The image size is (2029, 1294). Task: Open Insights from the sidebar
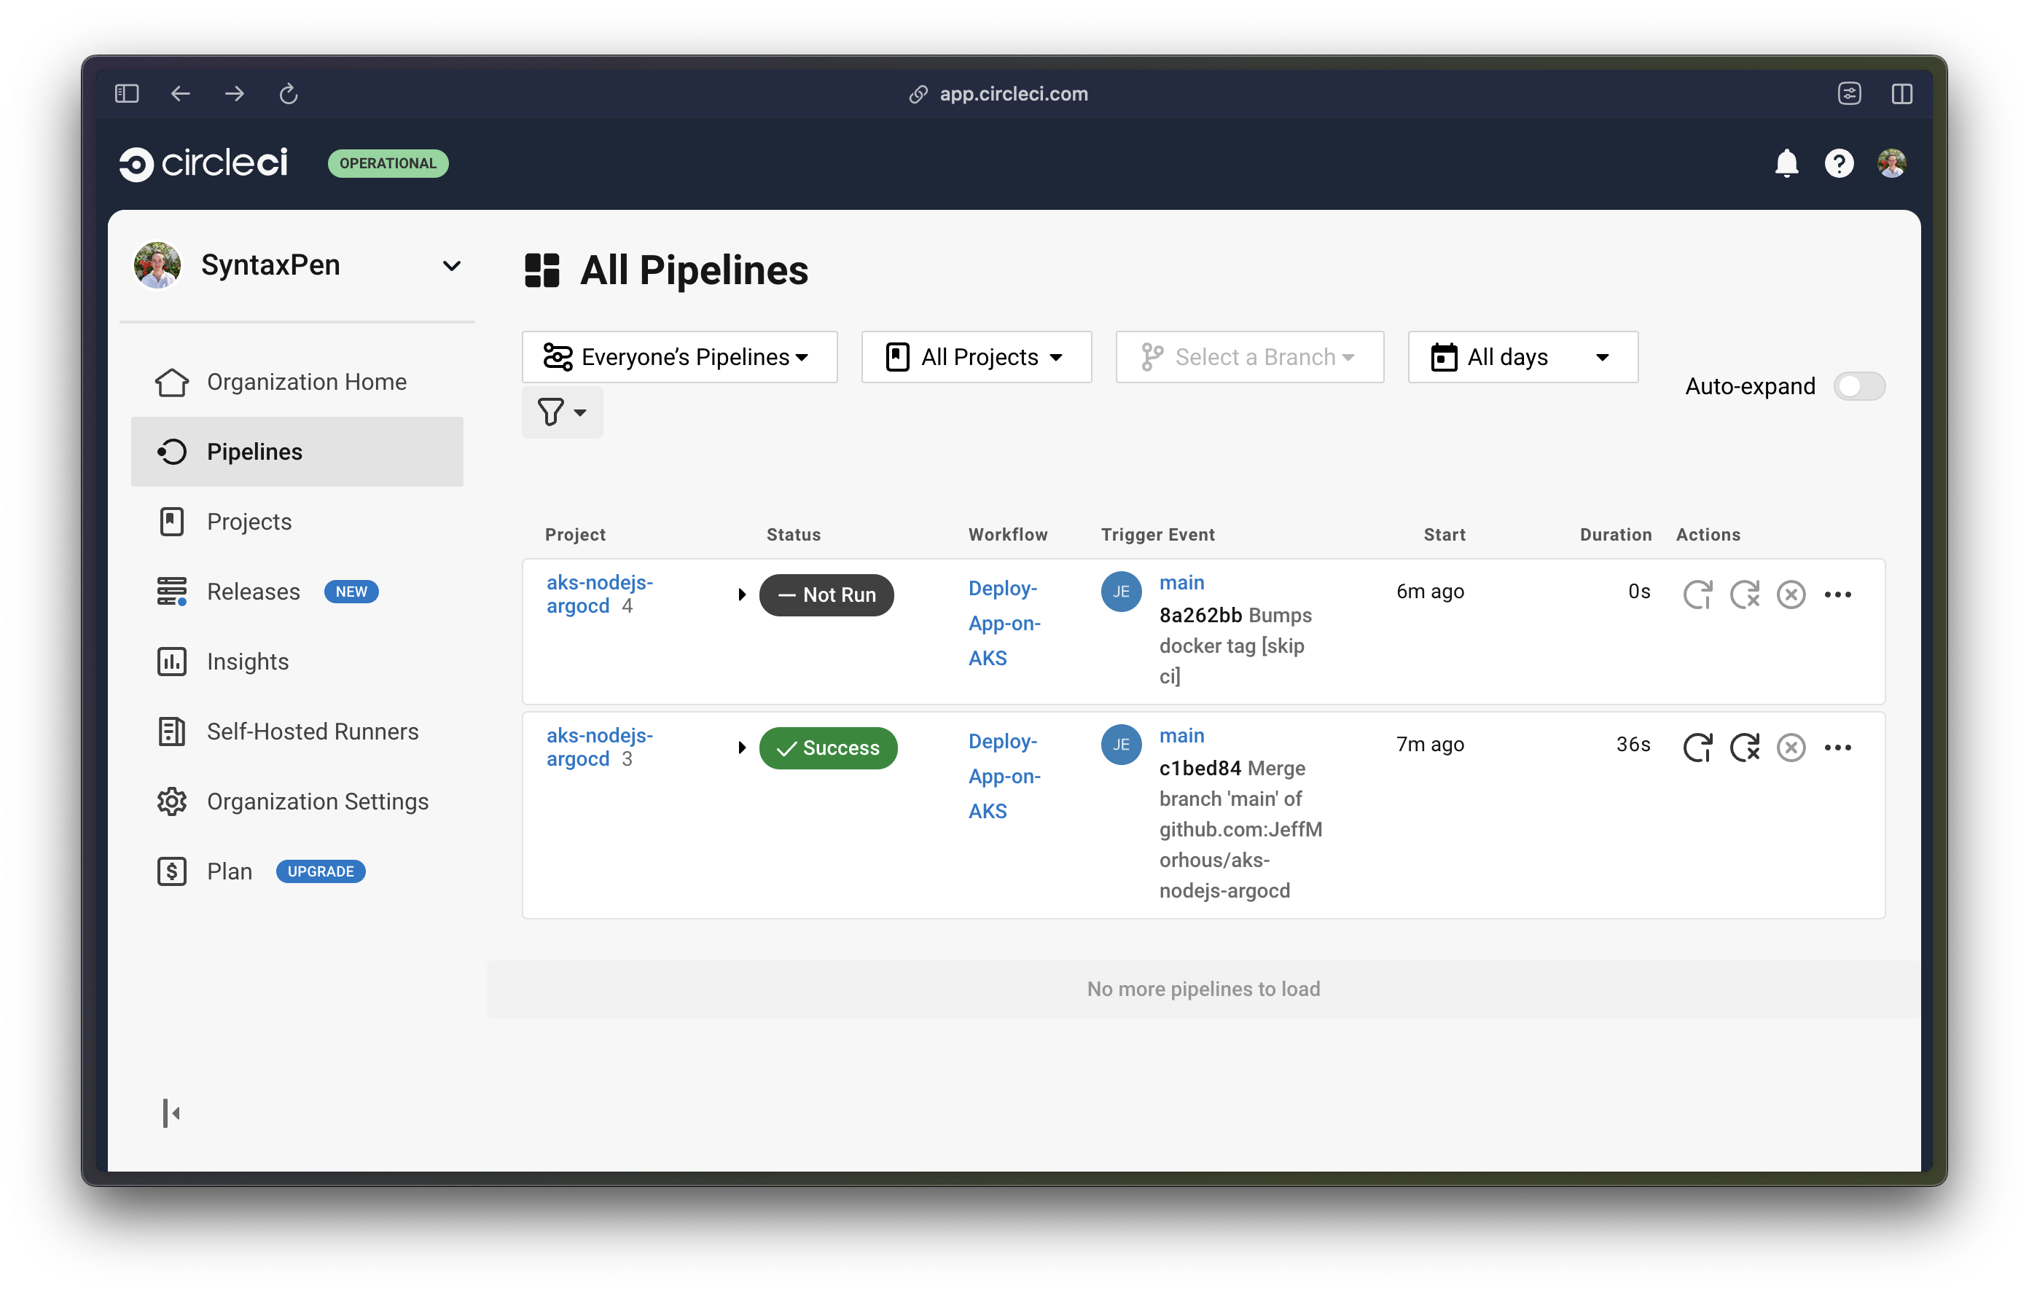click(248, 662)
